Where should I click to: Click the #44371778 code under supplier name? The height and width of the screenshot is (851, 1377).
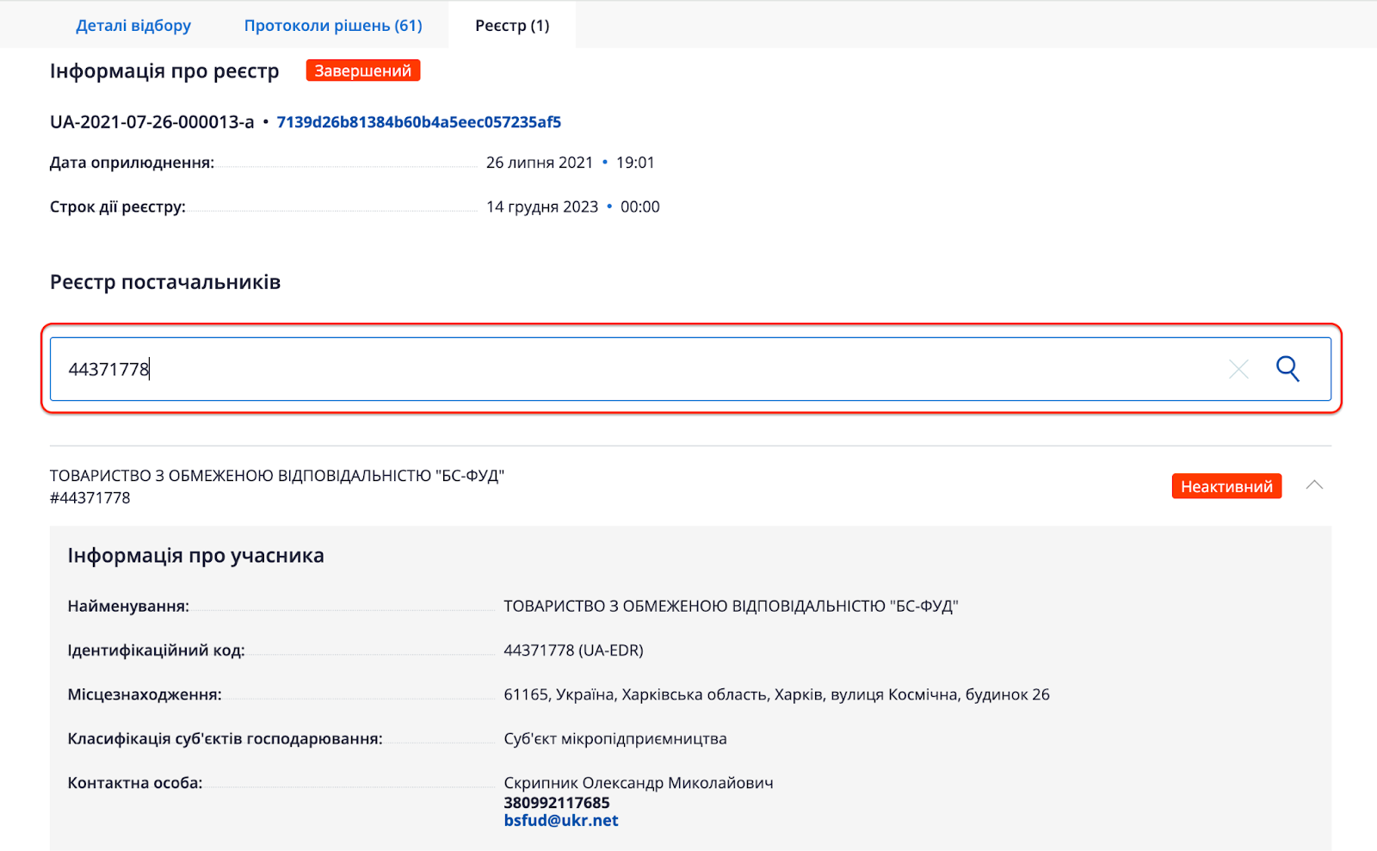[90, 498]
